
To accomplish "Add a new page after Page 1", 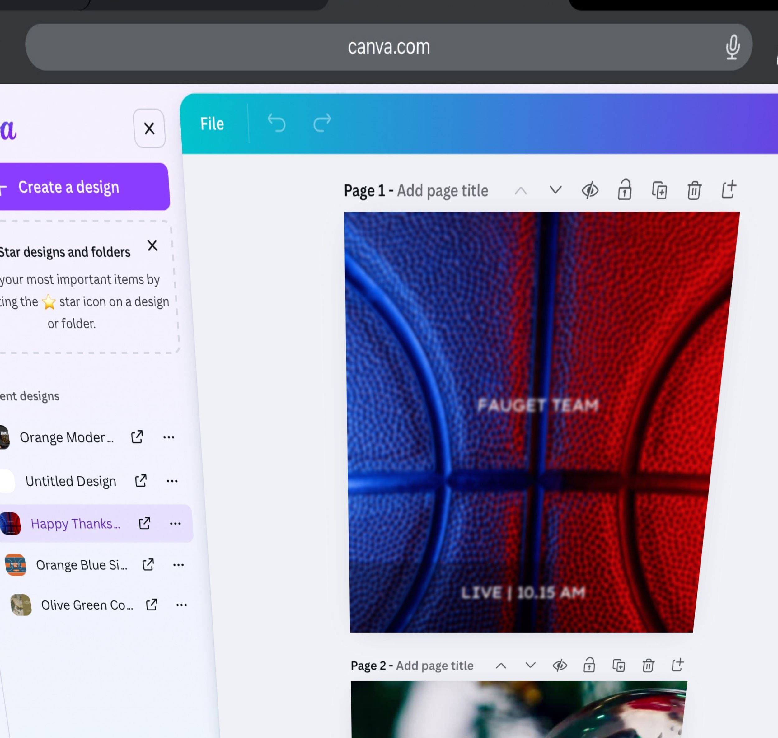I will 729,189.
